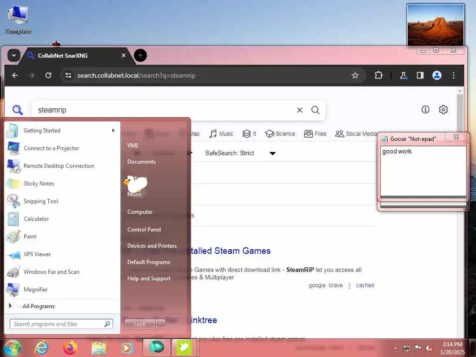The image size is (476, 357).
Task: Close the CollabNet SearXNG tab
Action: point(124,56)
